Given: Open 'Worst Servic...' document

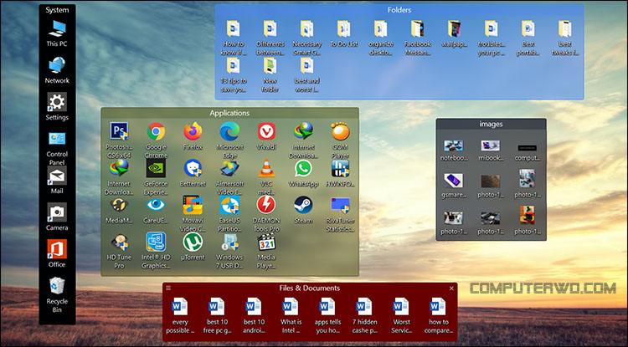Looking at the screenshot, I should pos(401,307).
